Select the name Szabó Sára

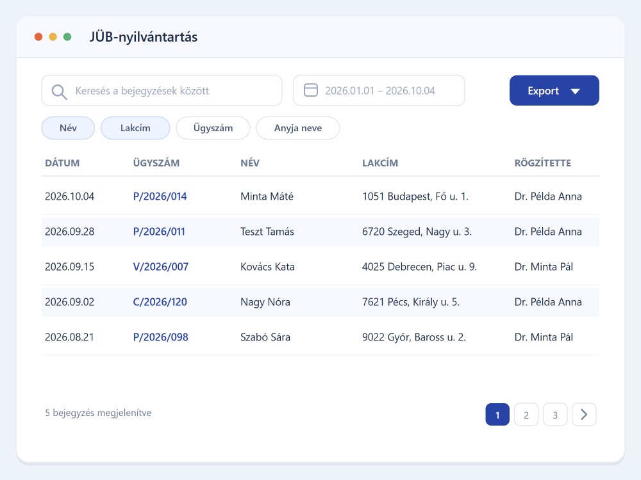point(265,337)
